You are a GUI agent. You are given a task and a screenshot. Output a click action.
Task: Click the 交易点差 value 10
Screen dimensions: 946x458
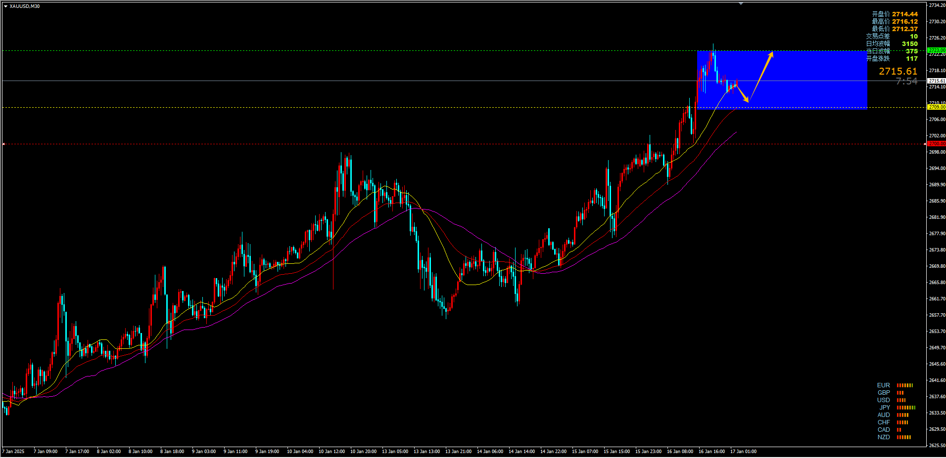point(914,37)
